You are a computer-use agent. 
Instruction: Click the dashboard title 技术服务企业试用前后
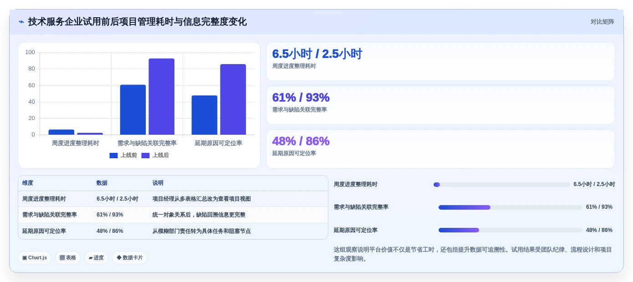click(x=138, y=22)
